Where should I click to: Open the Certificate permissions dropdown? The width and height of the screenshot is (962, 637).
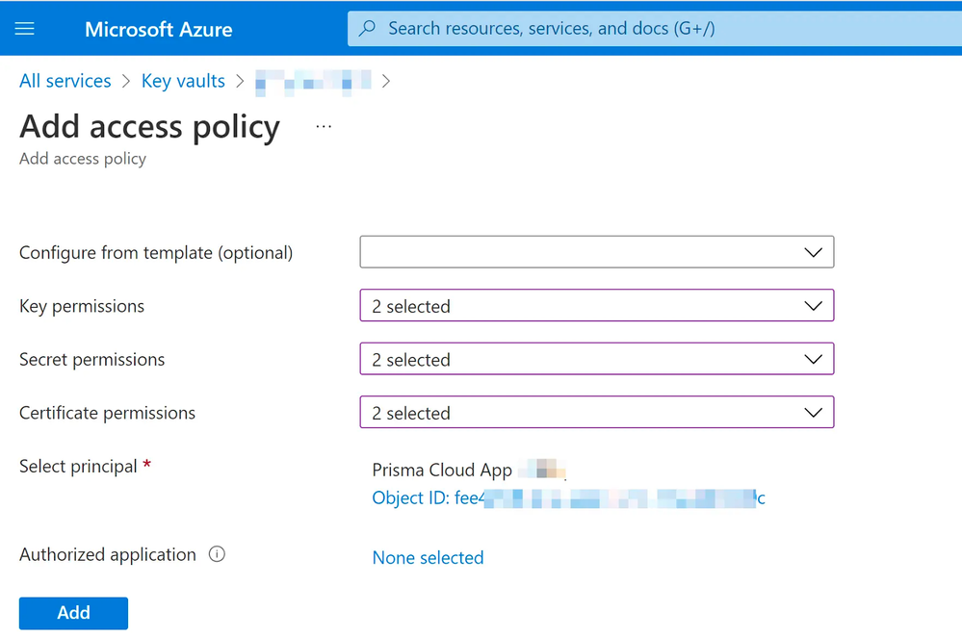[596, 413]
